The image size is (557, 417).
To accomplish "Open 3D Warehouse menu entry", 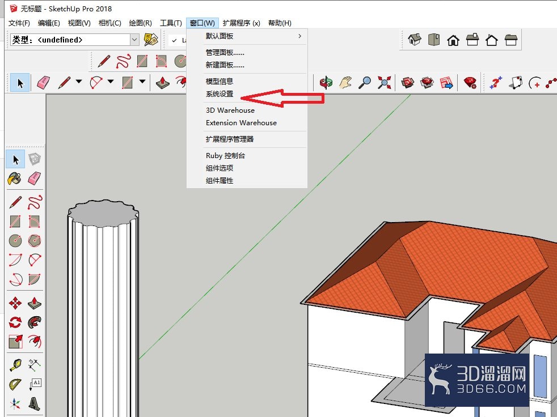I will pos(230,110).
